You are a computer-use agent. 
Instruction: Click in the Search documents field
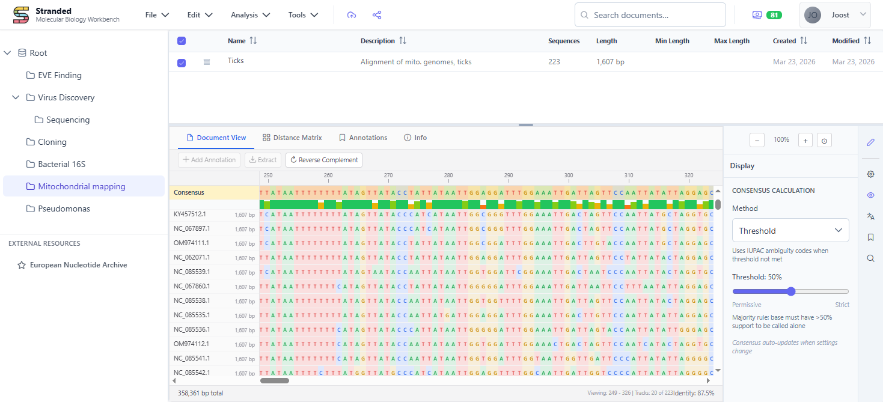pos(650,14)
